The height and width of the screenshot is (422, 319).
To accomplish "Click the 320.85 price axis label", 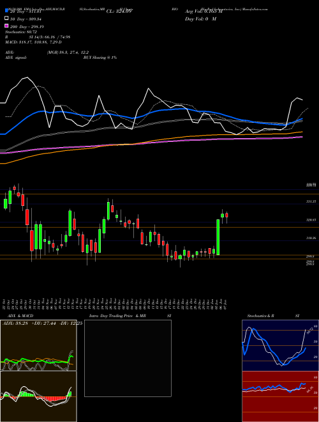I will coord(311,220).
